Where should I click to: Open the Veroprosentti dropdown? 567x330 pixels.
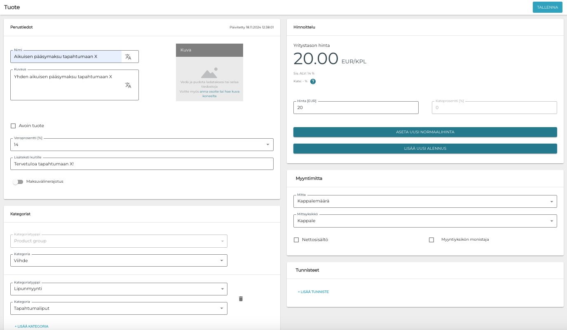tap(142, 145)
